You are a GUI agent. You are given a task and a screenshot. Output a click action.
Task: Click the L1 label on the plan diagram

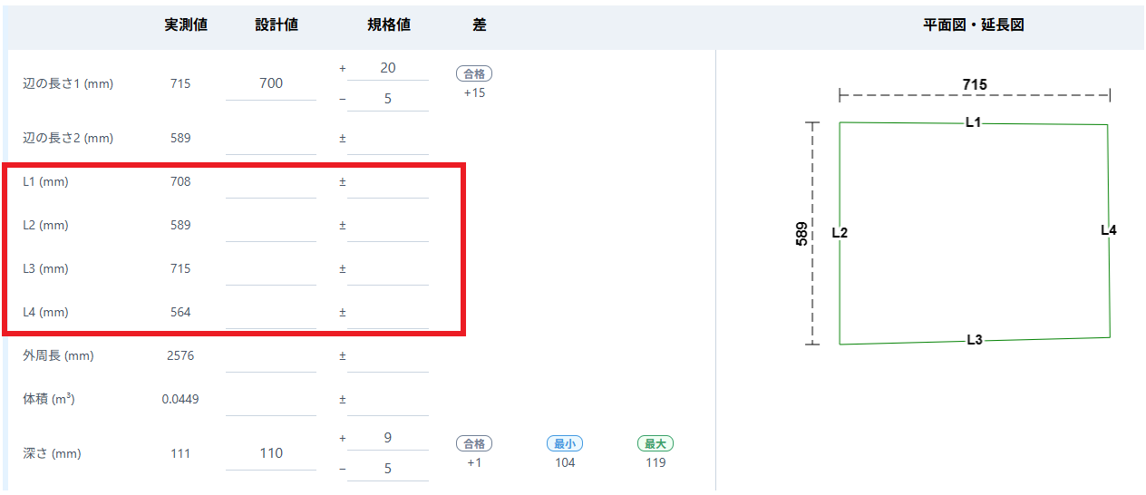point(973,122)
